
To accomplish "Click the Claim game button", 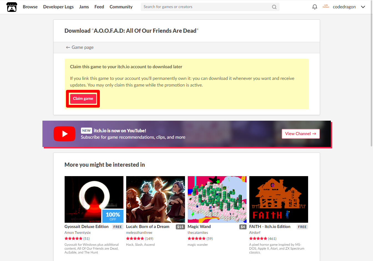I will 83,99.
